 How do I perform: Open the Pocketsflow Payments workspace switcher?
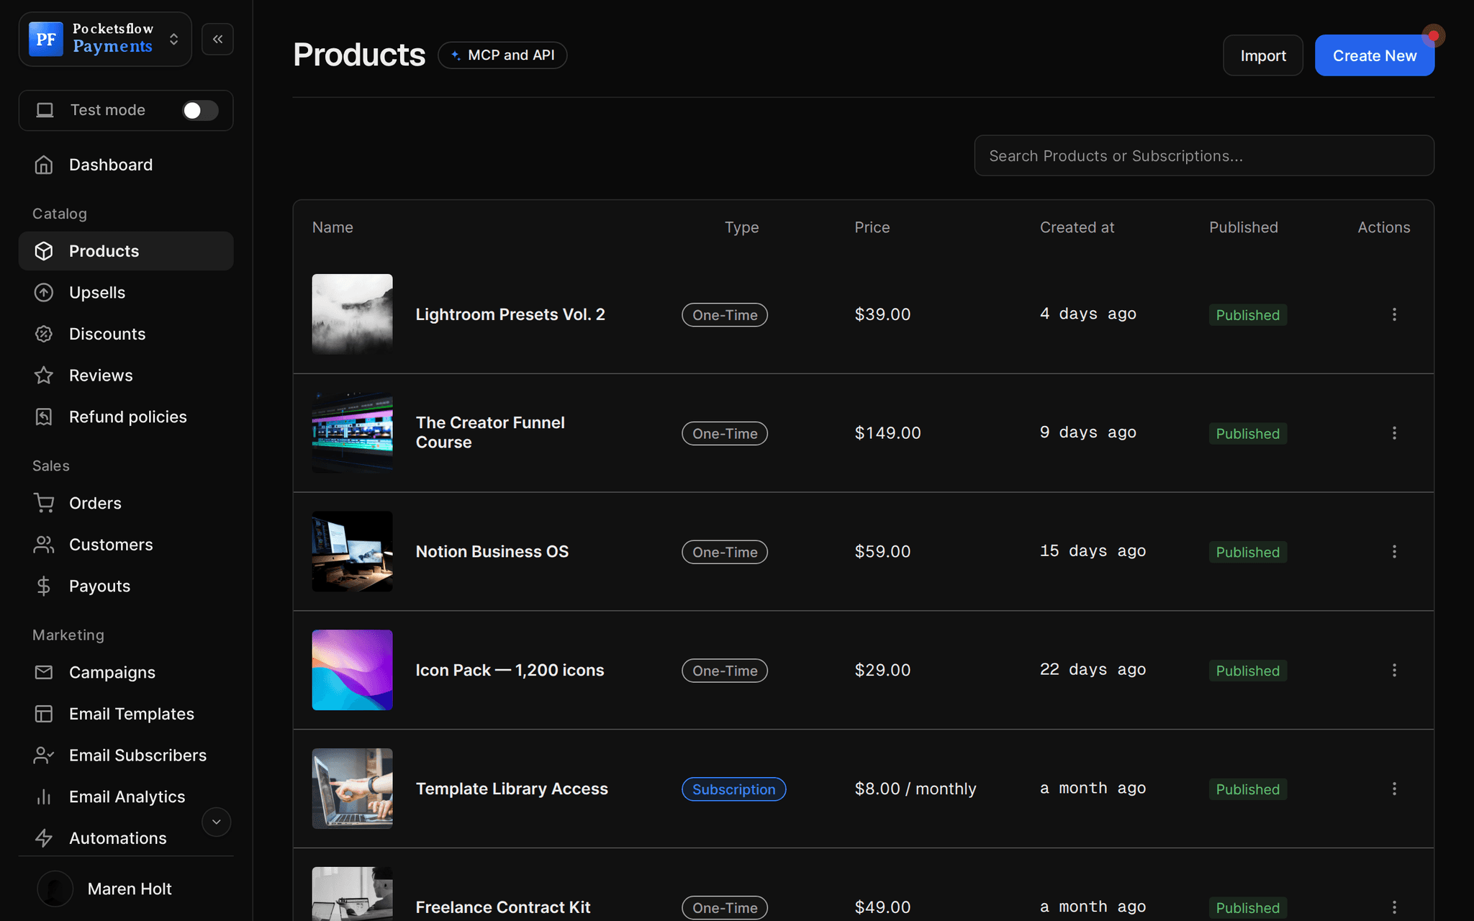tap(105, 39)
